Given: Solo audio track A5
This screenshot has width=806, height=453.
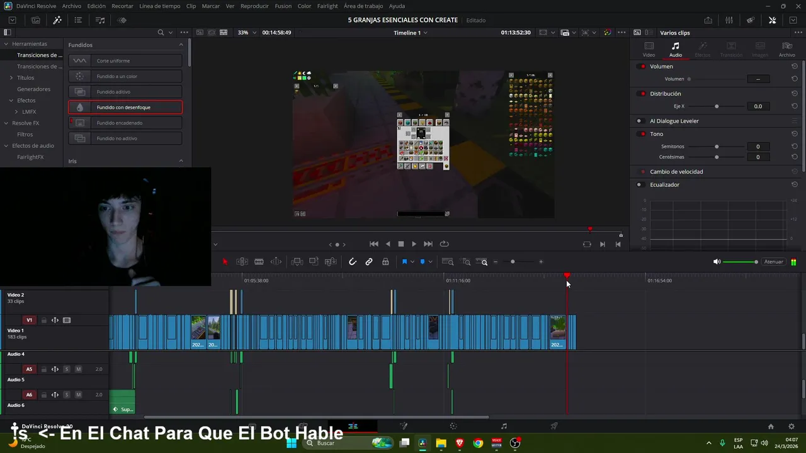Looking at the screenshot, I should tap(67, 369).
